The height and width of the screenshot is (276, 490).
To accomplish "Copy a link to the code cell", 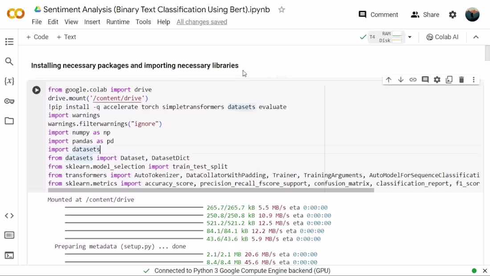I will point(413,79).
